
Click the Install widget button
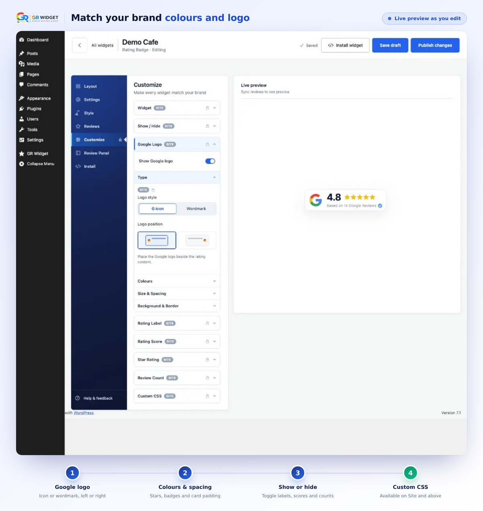coord(345,45)
